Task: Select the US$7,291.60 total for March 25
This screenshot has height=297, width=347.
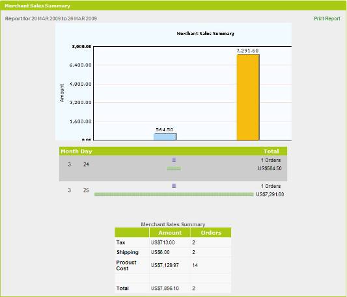Action: click(270, 194)
